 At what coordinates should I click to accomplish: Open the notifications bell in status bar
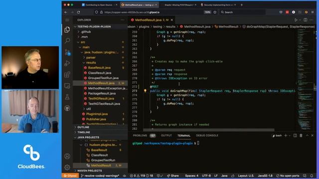point(312,176)
